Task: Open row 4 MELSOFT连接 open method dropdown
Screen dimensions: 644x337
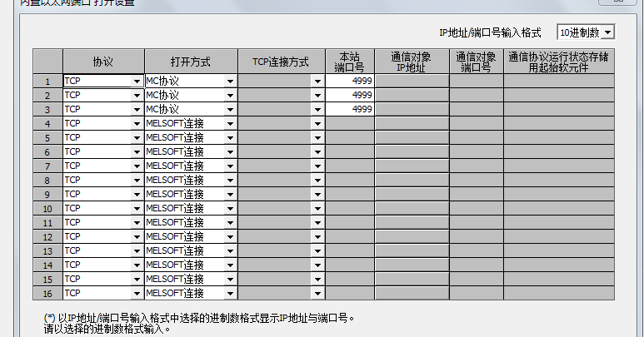Action: pos(229,124)
